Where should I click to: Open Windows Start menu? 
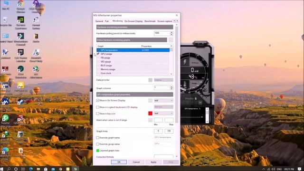coord(2,169)
